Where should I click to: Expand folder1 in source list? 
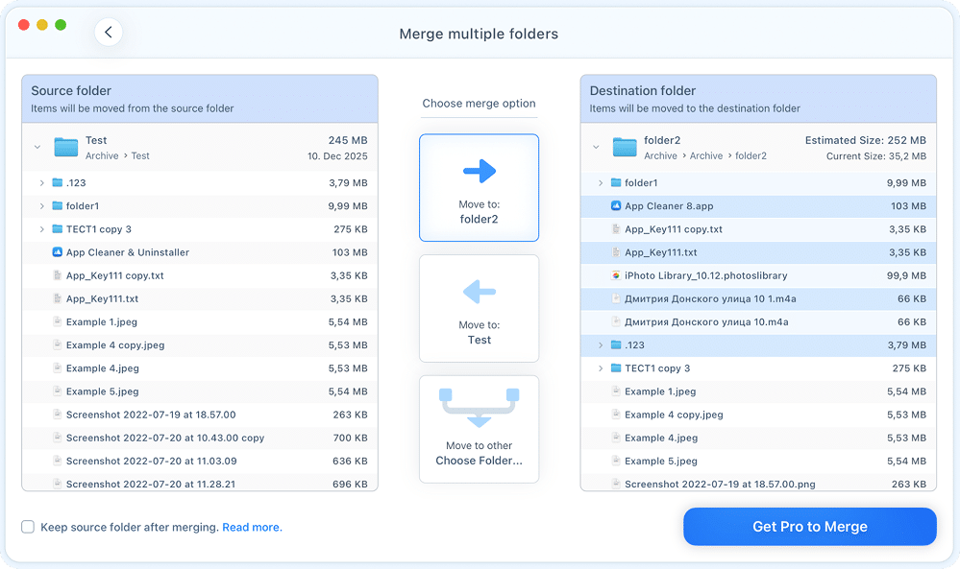pyautogui.click(x=41, y=206)
